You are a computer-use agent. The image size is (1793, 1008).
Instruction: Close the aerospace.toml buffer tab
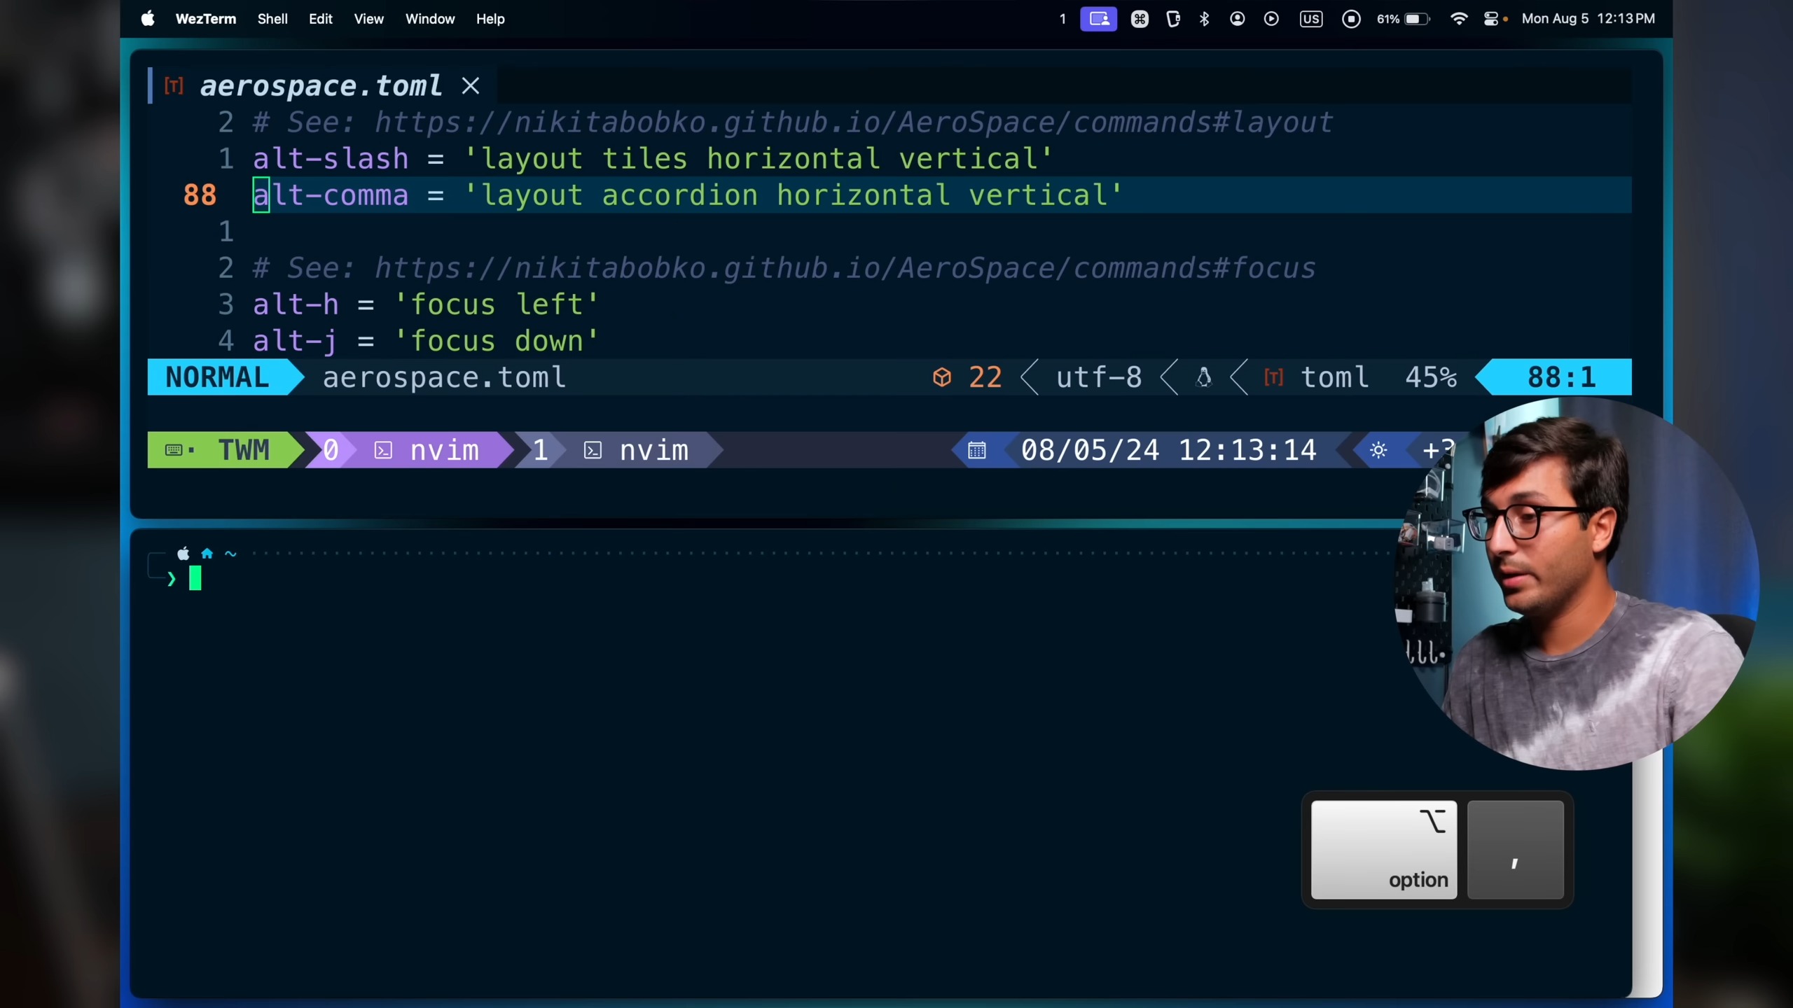click(471, 86)
